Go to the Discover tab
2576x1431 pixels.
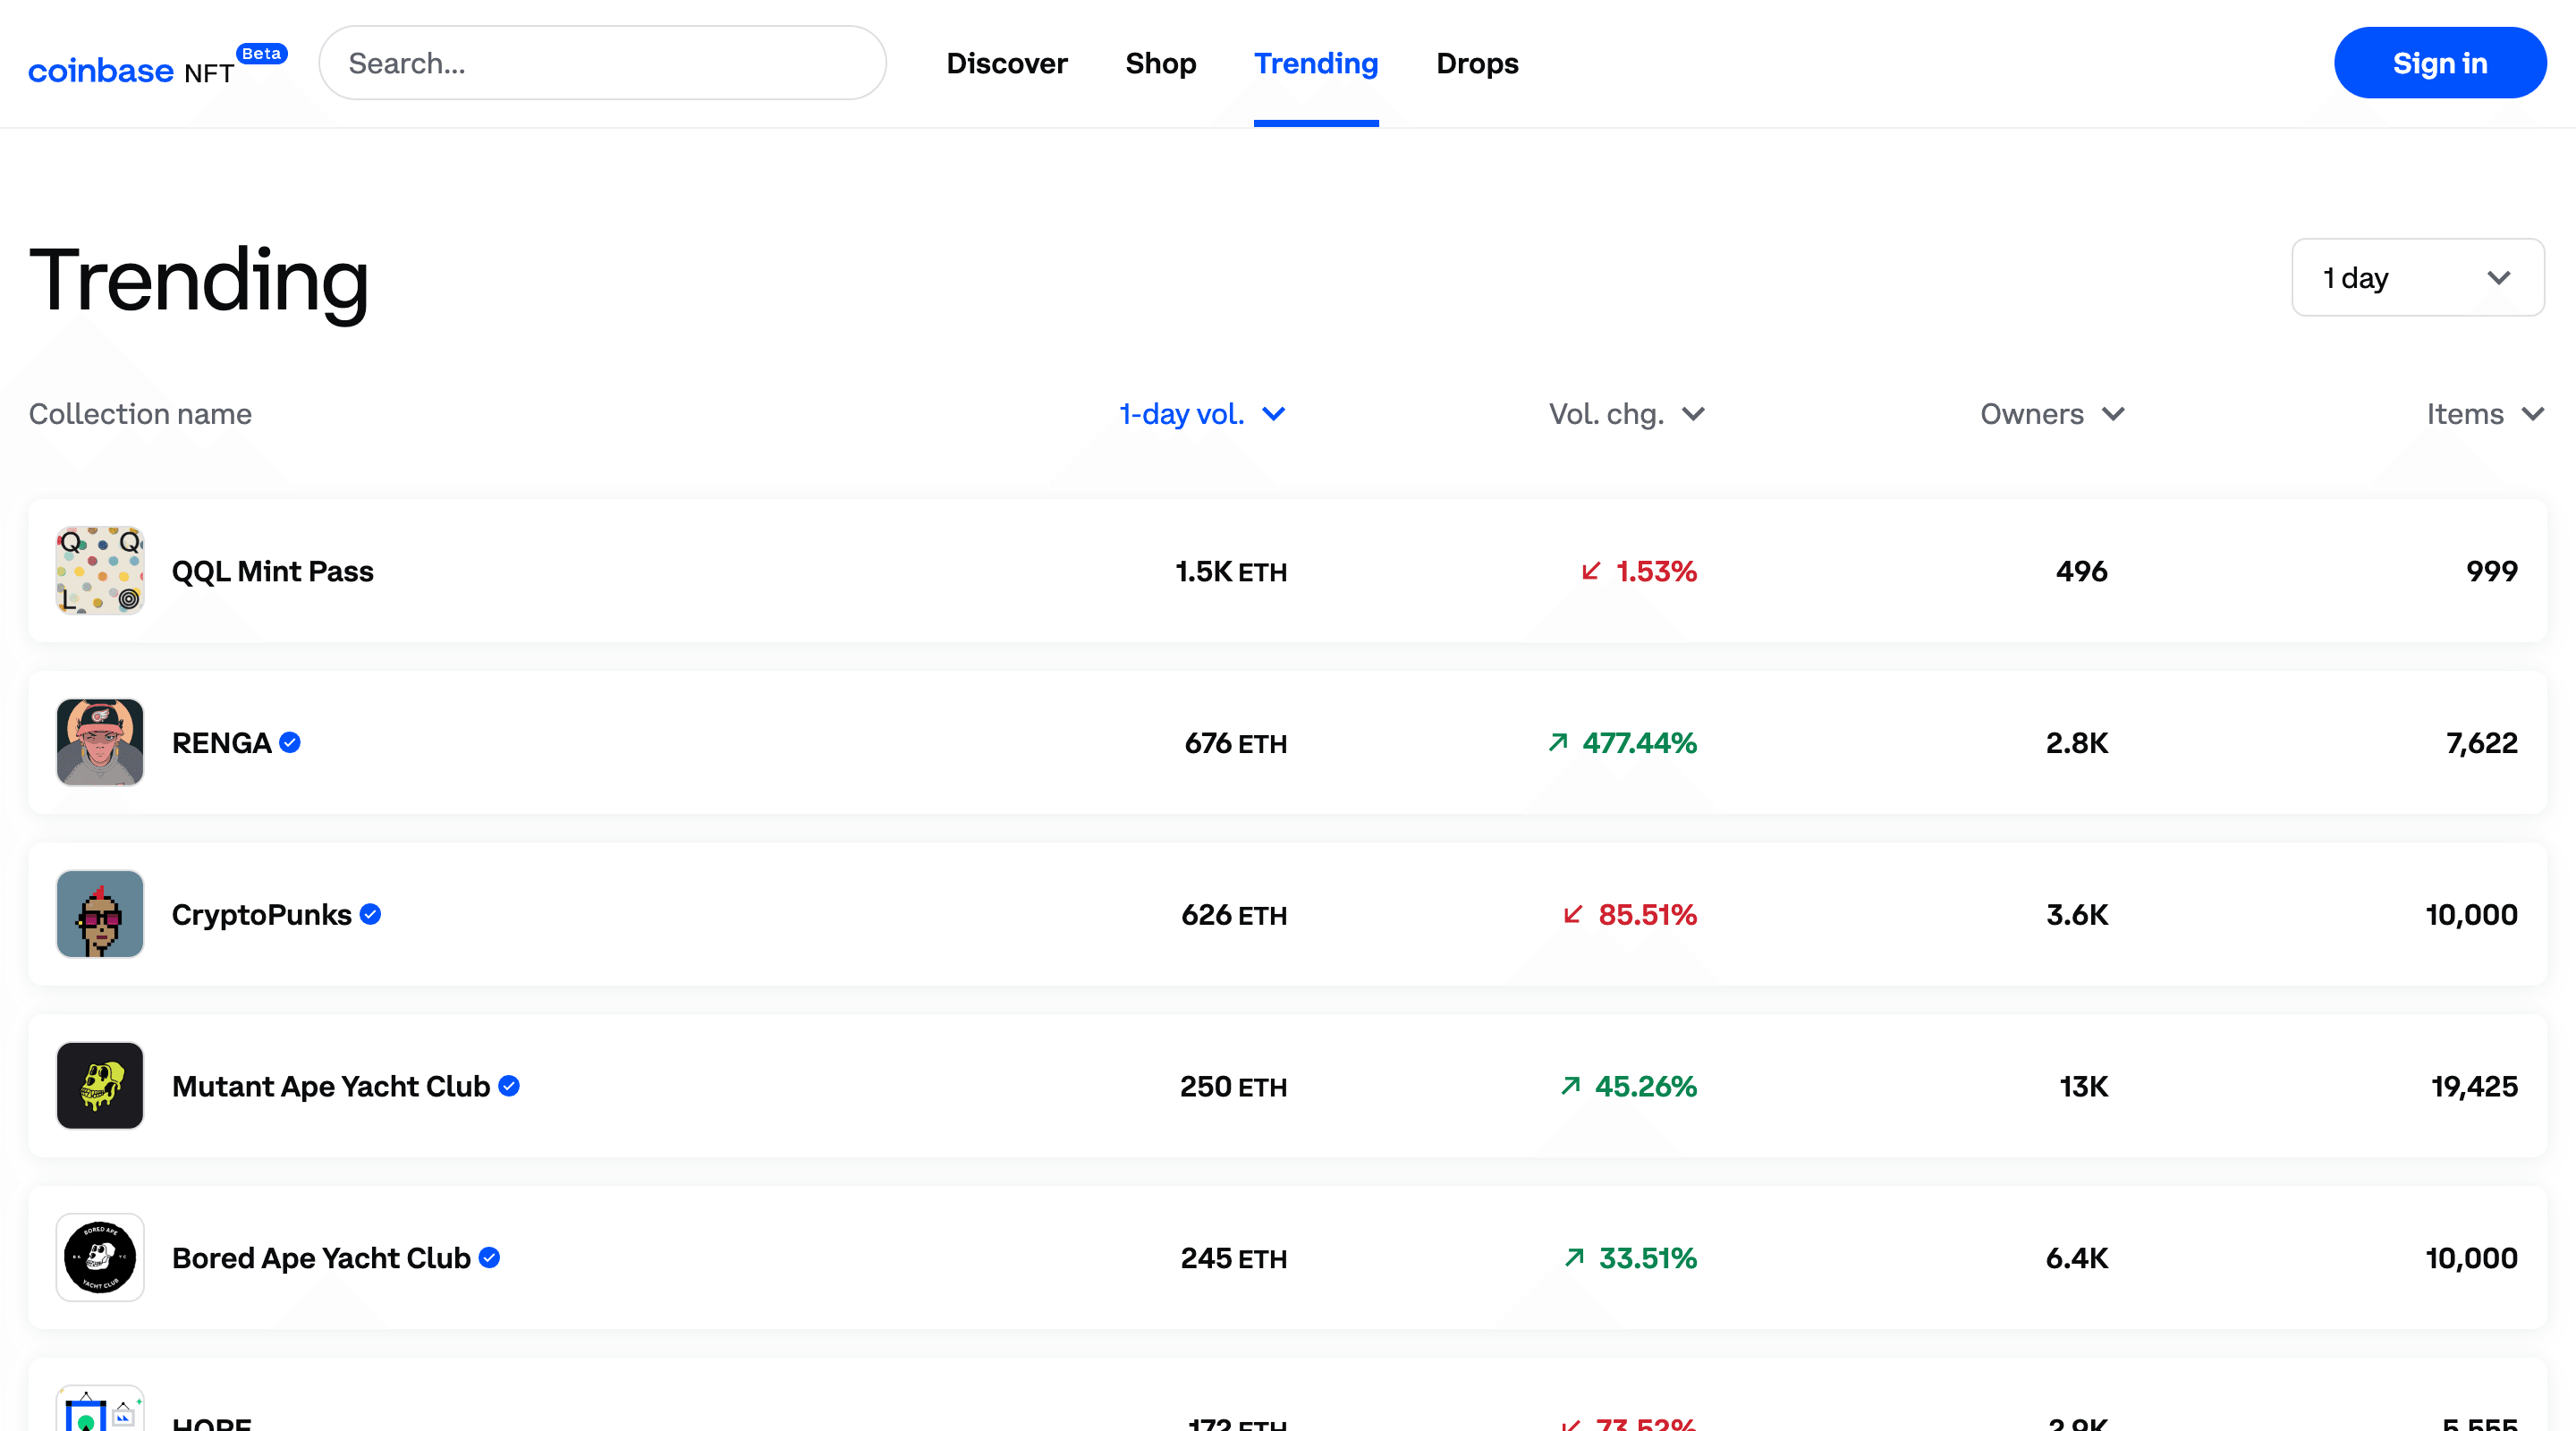pyautogui.click(x=1006, y=64)
